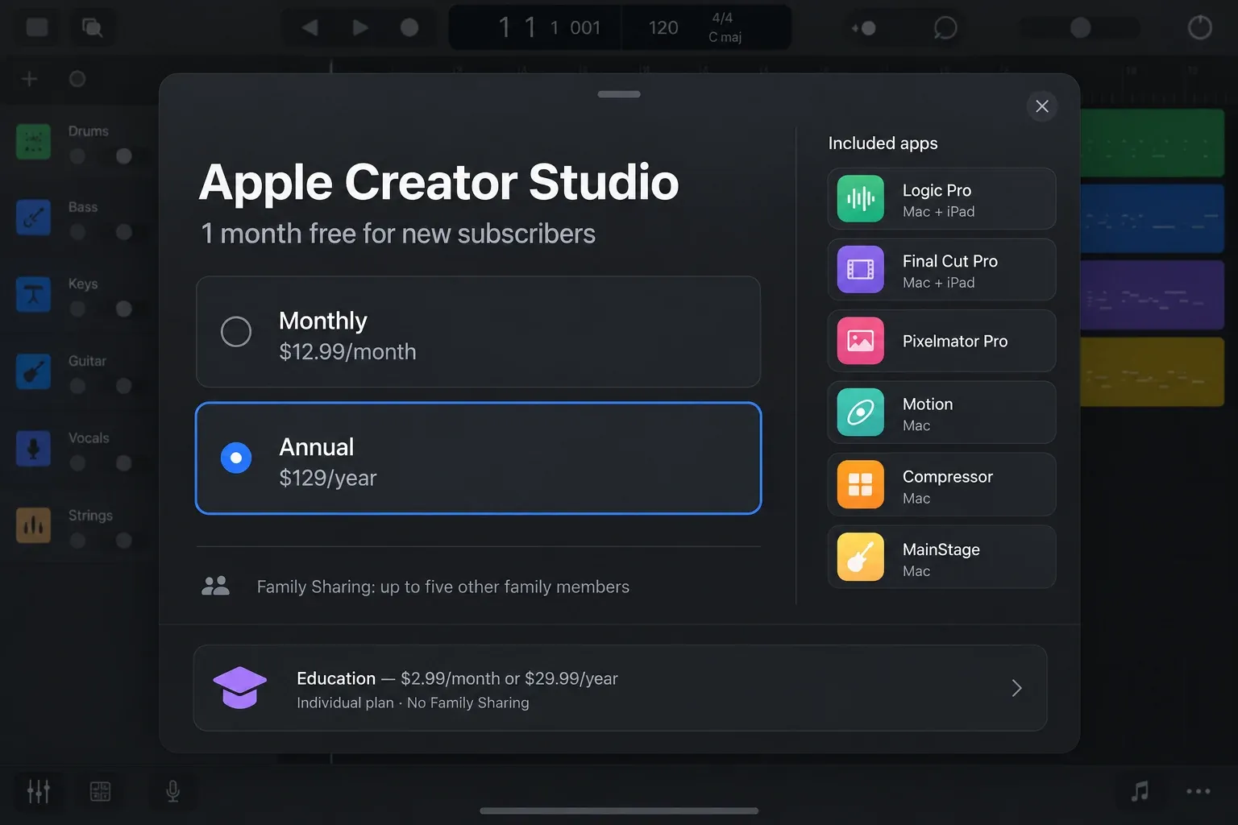The width and height of the screenshot is (1238, 825).
Task: Click the Education graduation cap icon
Action: (x=239, y=687)
